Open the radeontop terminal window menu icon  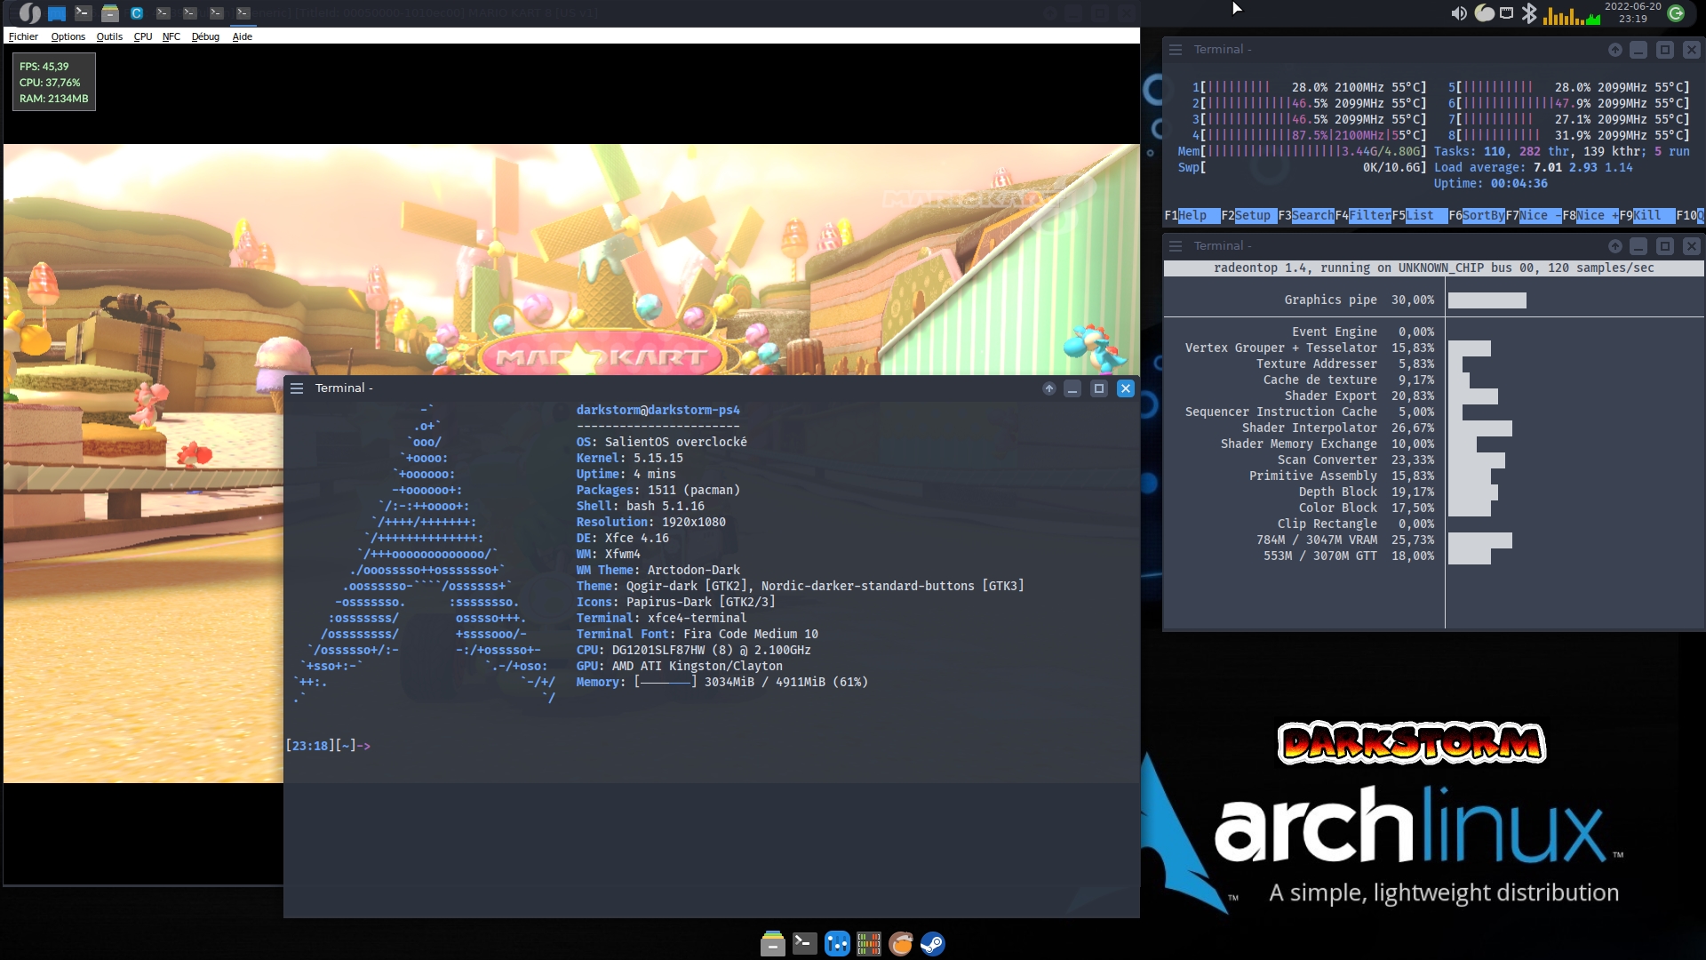pyautogui.click(x=1176, y=246)
